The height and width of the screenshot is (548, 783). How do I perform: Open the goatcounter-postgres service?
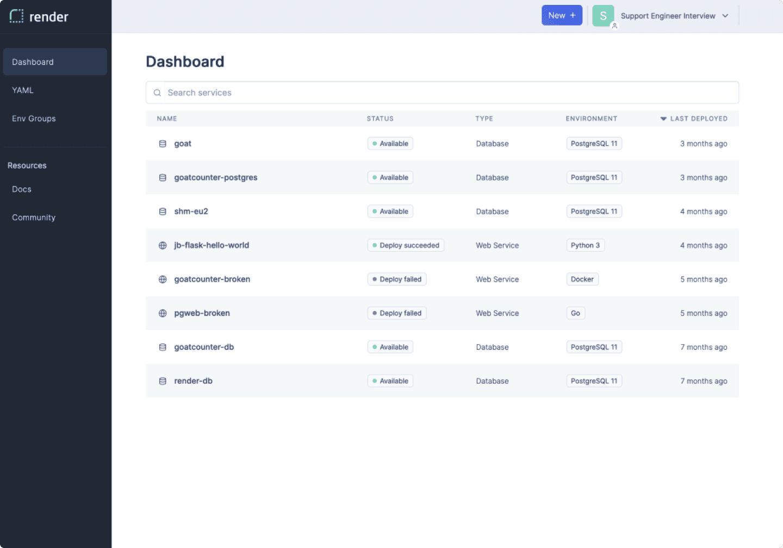click(x=216, y=178)
